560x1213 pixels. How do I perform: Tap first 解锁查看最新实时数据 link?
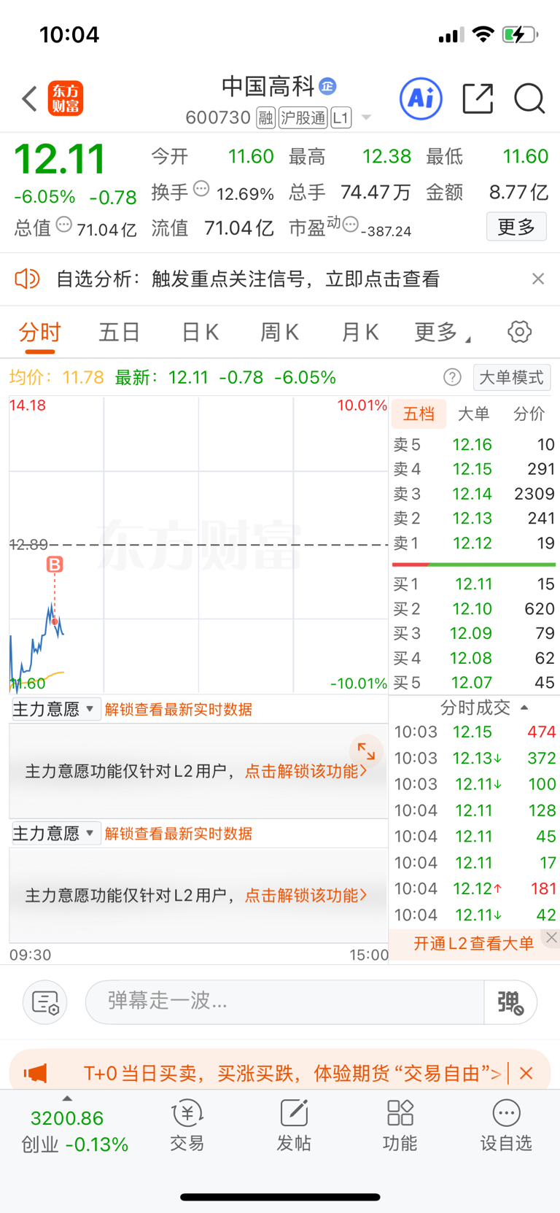(179, 710)
